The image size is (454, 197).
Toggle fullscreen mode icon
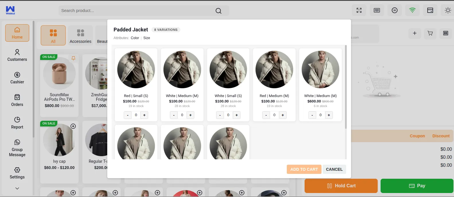359,10
